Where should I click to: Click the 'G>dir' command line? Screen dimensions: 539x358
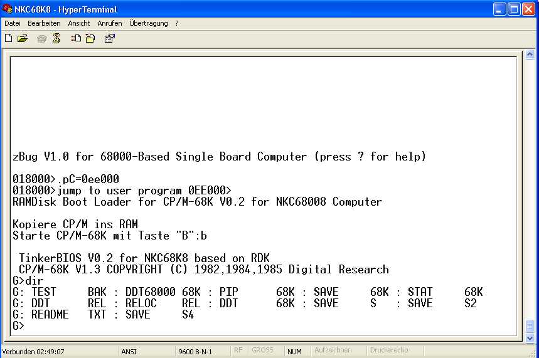tap(28, 281)
